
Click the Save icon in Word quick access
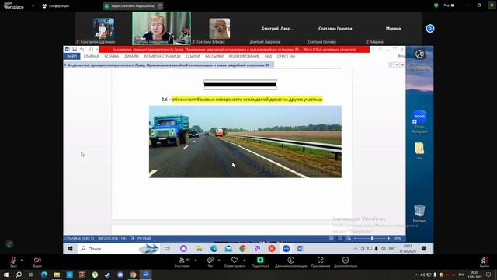click(x=75, y=50)
